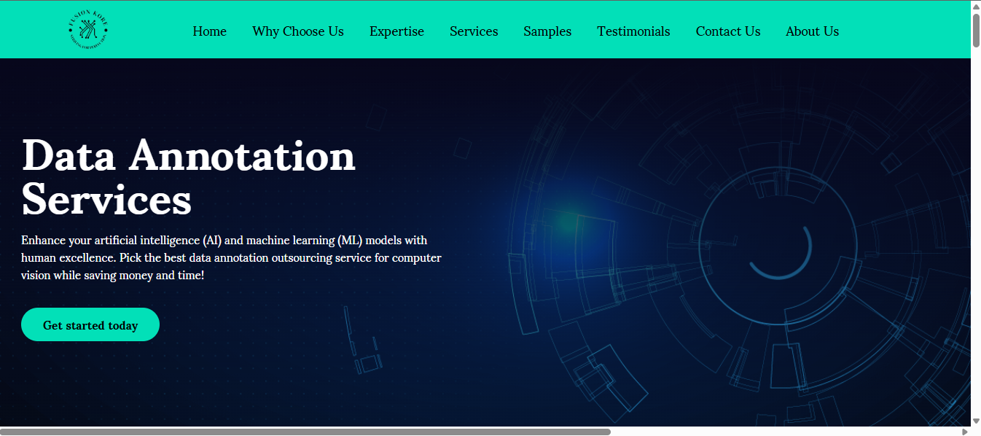Viewport: 981px width, 436px height.
Task: Click the Get started today button
Action: coord(90,324)
